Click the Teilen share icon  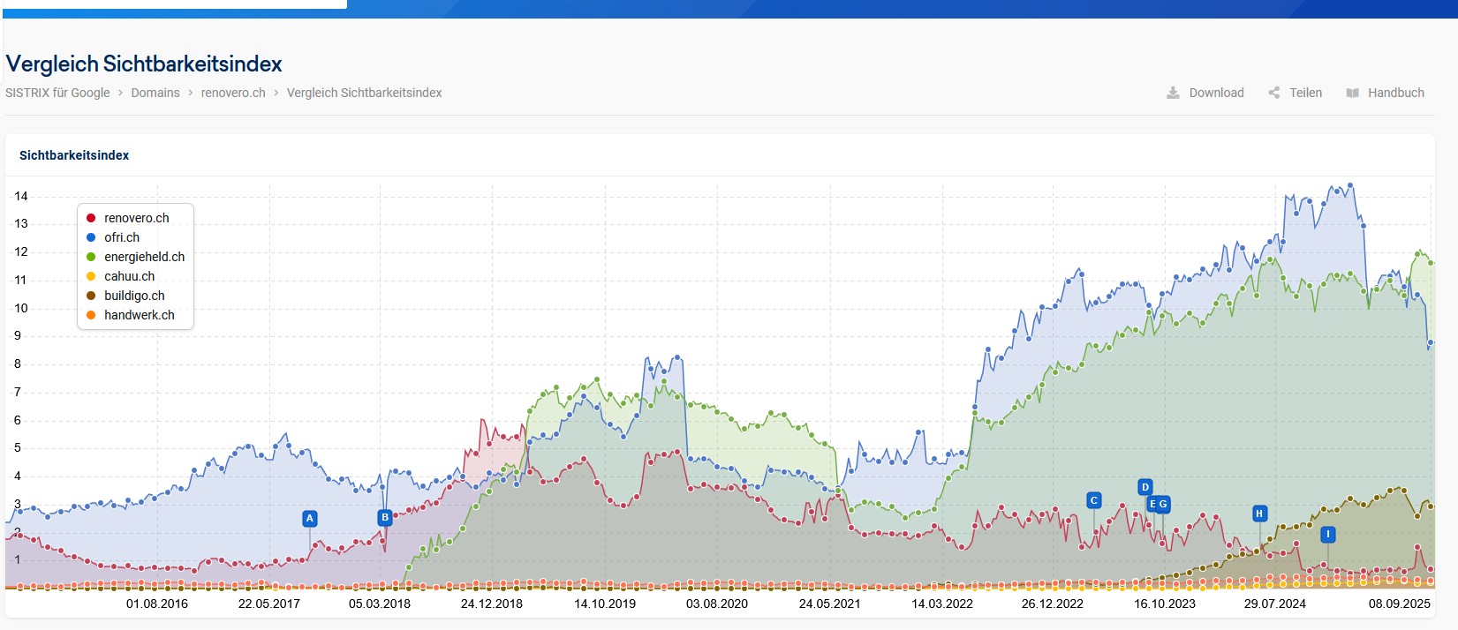1273,93
